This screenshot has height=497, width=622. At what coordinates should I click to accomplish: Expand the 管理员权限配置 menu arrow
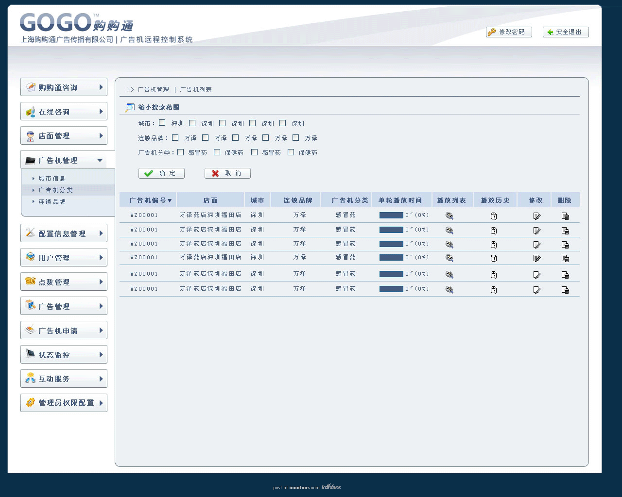[x=101, y=402]
